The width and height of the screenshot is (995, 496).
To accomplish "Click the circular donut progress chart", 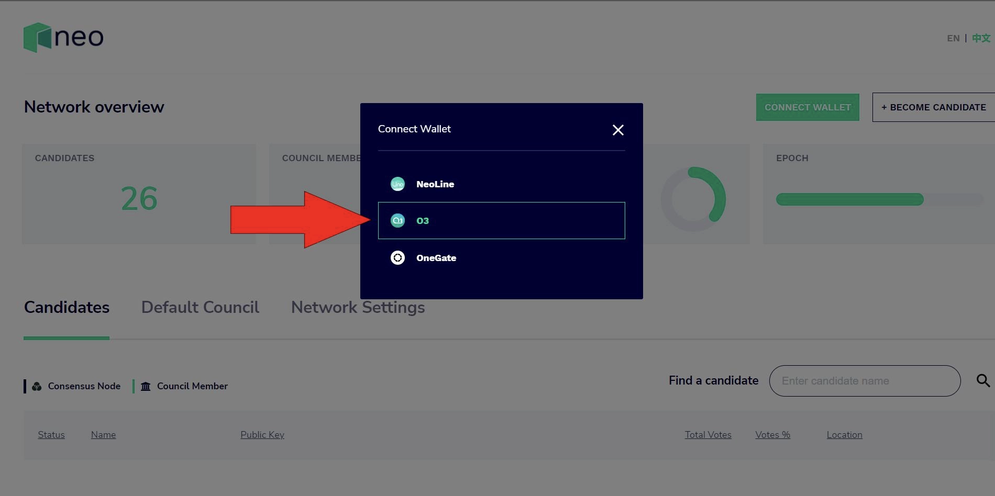I will pos(693,199).
